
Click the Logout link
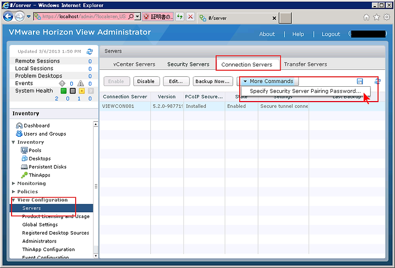(331, 34)
